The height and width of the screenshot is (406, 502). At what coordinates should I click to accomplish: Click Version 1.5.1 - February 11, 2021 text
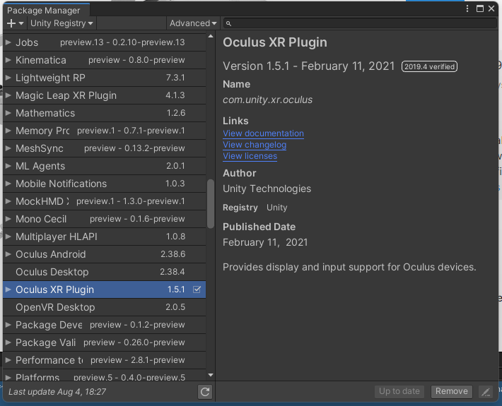(x=309, y=66)
